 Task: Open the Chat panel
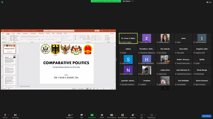click(82, 116)
